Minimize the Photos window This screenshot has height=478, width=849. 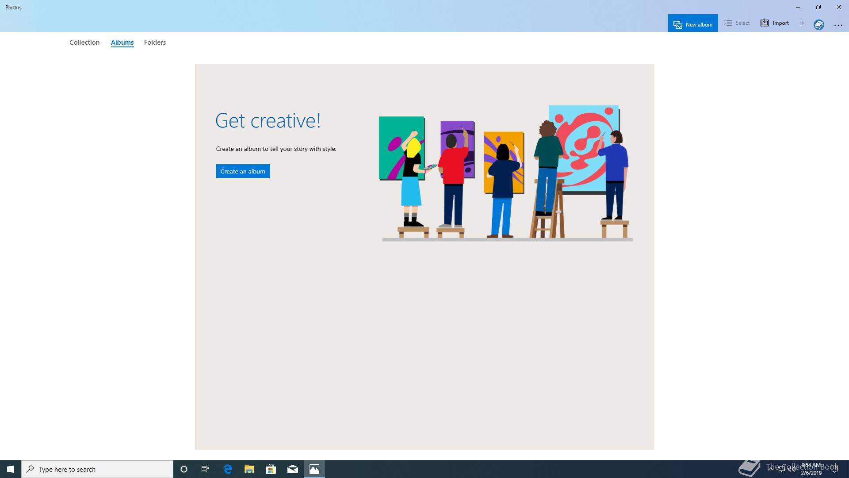[x=798, y=7]
